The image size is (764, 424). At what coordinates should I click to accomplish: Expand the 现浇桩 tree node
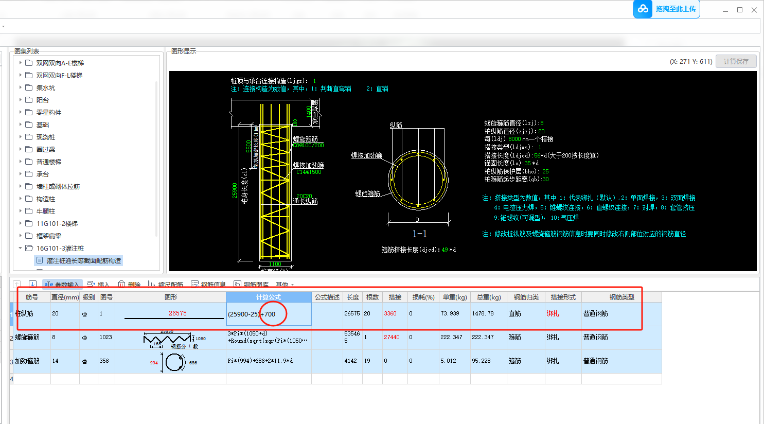(x=21, y=137)
